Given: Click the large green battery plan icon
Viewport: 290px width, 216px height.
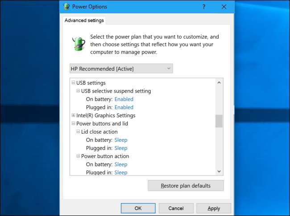Looking at the screenshot, I should [79, 44].
